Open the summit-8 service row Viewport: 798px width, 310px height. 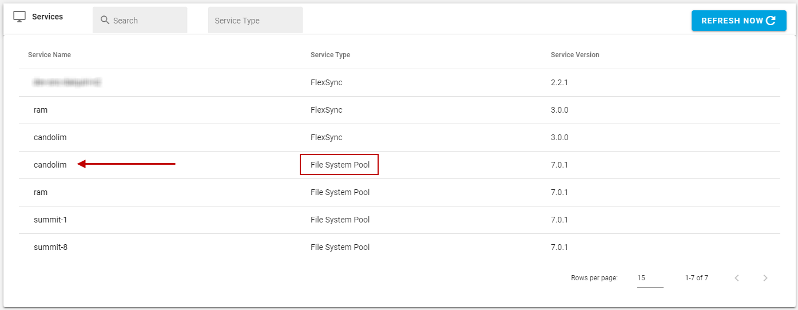[50, 247]
